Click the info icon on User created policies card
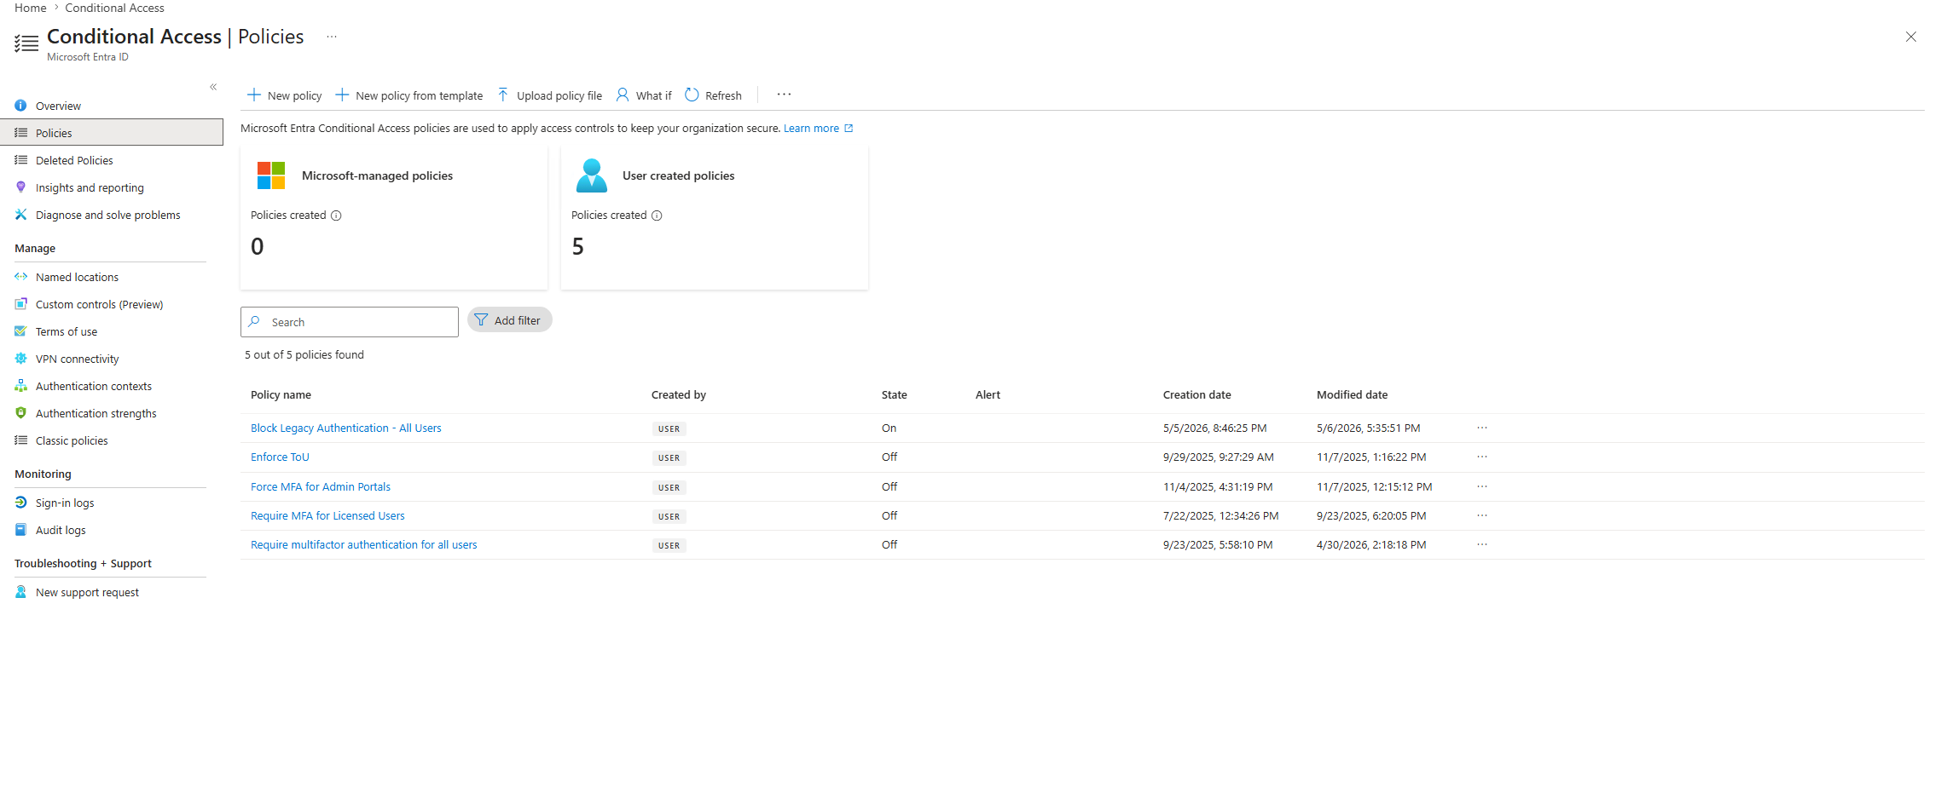 (x=657, y=216)
